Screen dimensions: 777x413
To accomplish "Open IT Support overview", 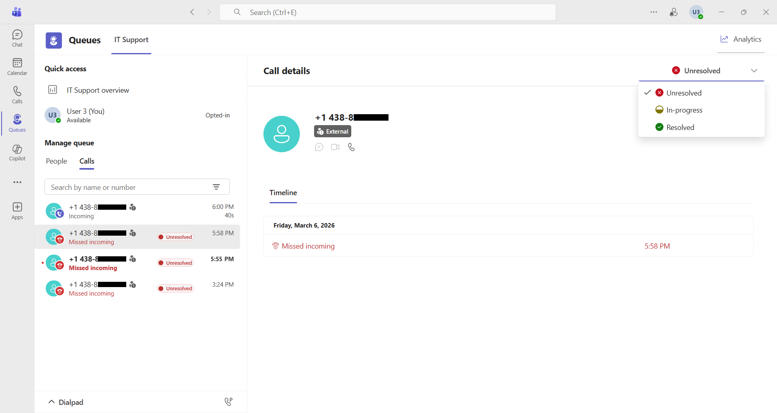I will click(x=98, y=90).
